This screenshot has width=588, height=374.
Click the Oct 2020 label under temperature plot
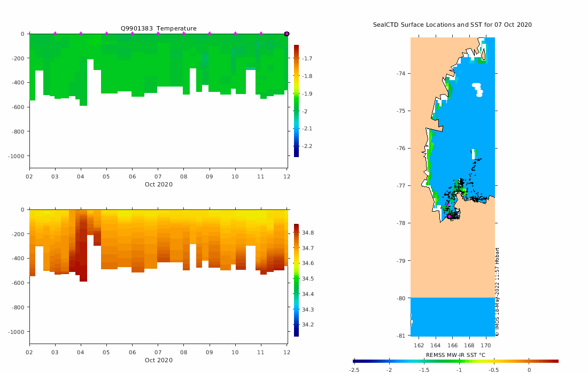tap(159, 184)
